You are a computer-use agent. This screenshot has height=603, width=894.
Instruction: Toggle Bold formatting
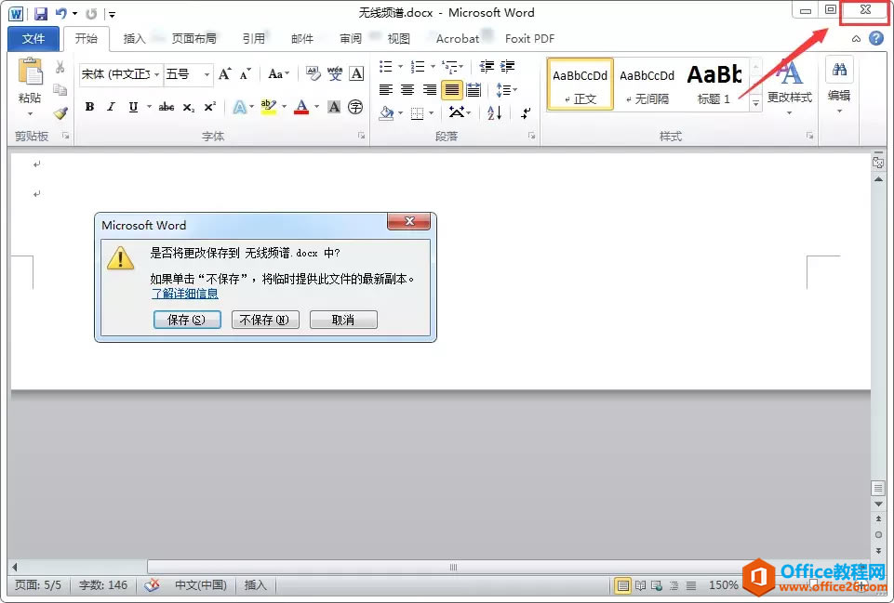(x=89, y=107)
